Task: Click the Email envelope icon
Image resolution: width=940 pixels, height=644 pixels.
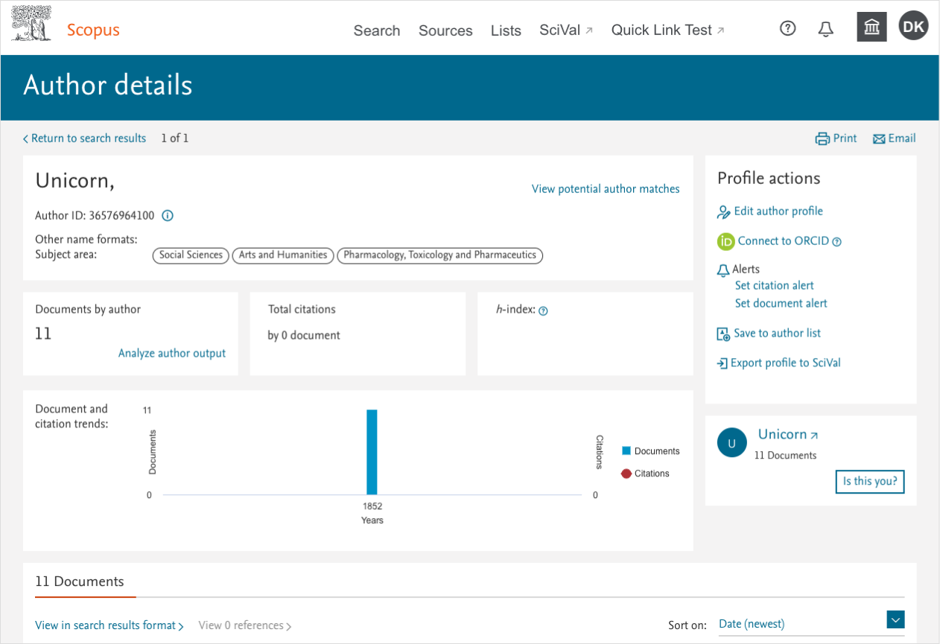Action: 879,138
